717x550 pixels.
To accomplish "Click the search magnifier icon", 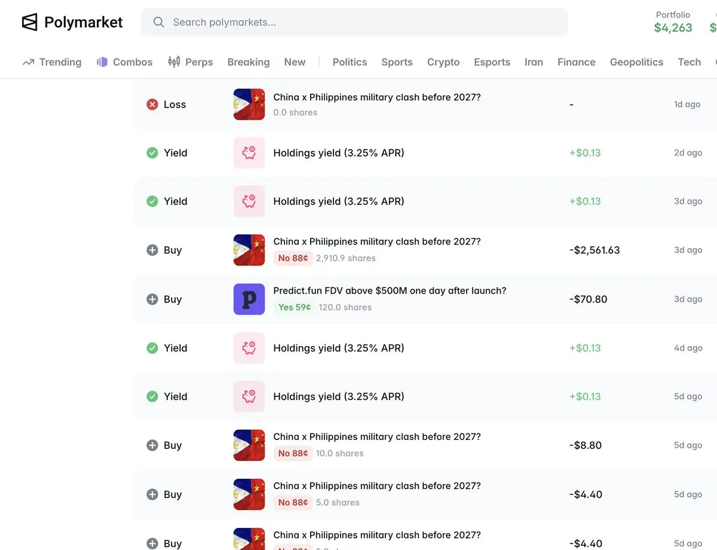I will point(158,22).
